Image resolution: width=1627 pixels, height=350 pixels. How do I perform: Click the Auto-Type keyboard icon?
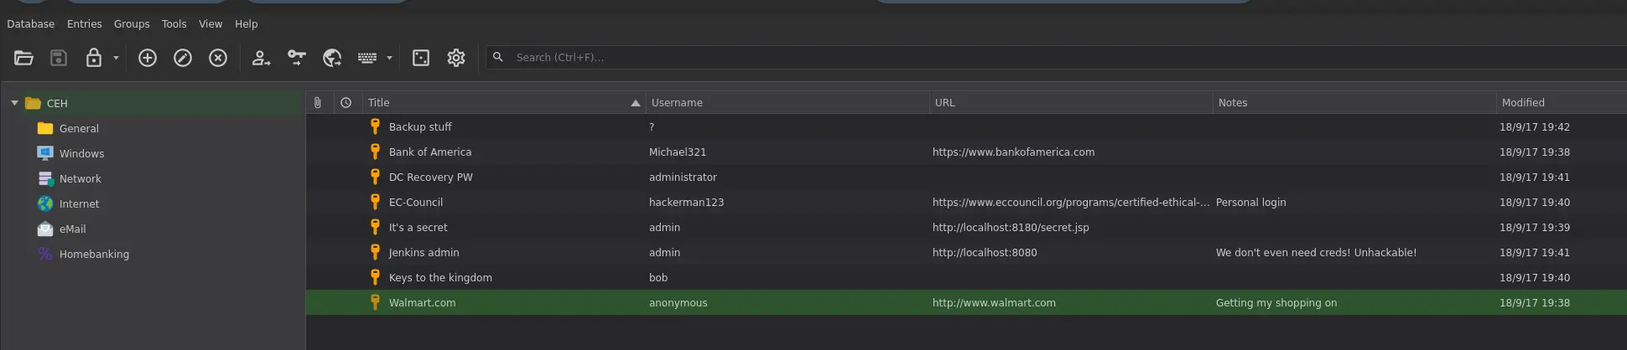(367, 58)
